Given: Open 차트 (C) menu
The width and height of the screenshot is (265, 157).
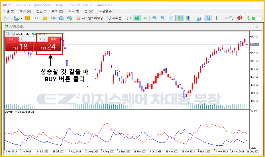Looking at the screenshot, I should [57, 11].
